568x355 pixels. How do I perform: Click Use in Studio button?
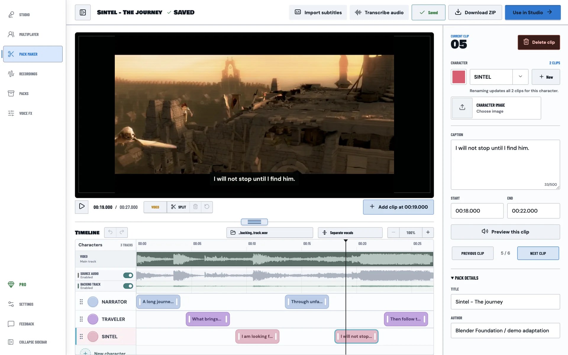pyautogui.click(x=533, y=12)
